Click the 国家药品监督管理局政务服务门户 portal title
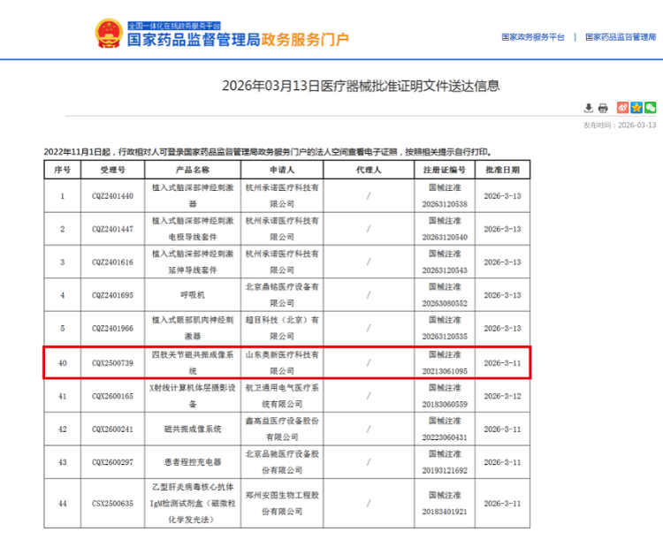 (238, 40)
